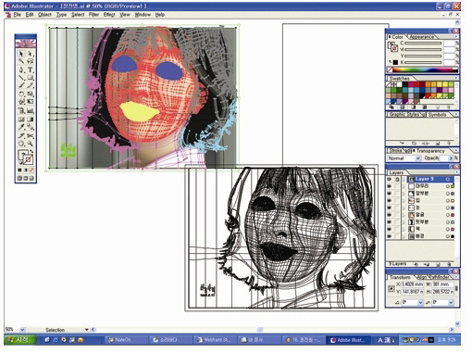
Task: Expand Layer 9 disclosure triangle
Action: tap(404, 179)
